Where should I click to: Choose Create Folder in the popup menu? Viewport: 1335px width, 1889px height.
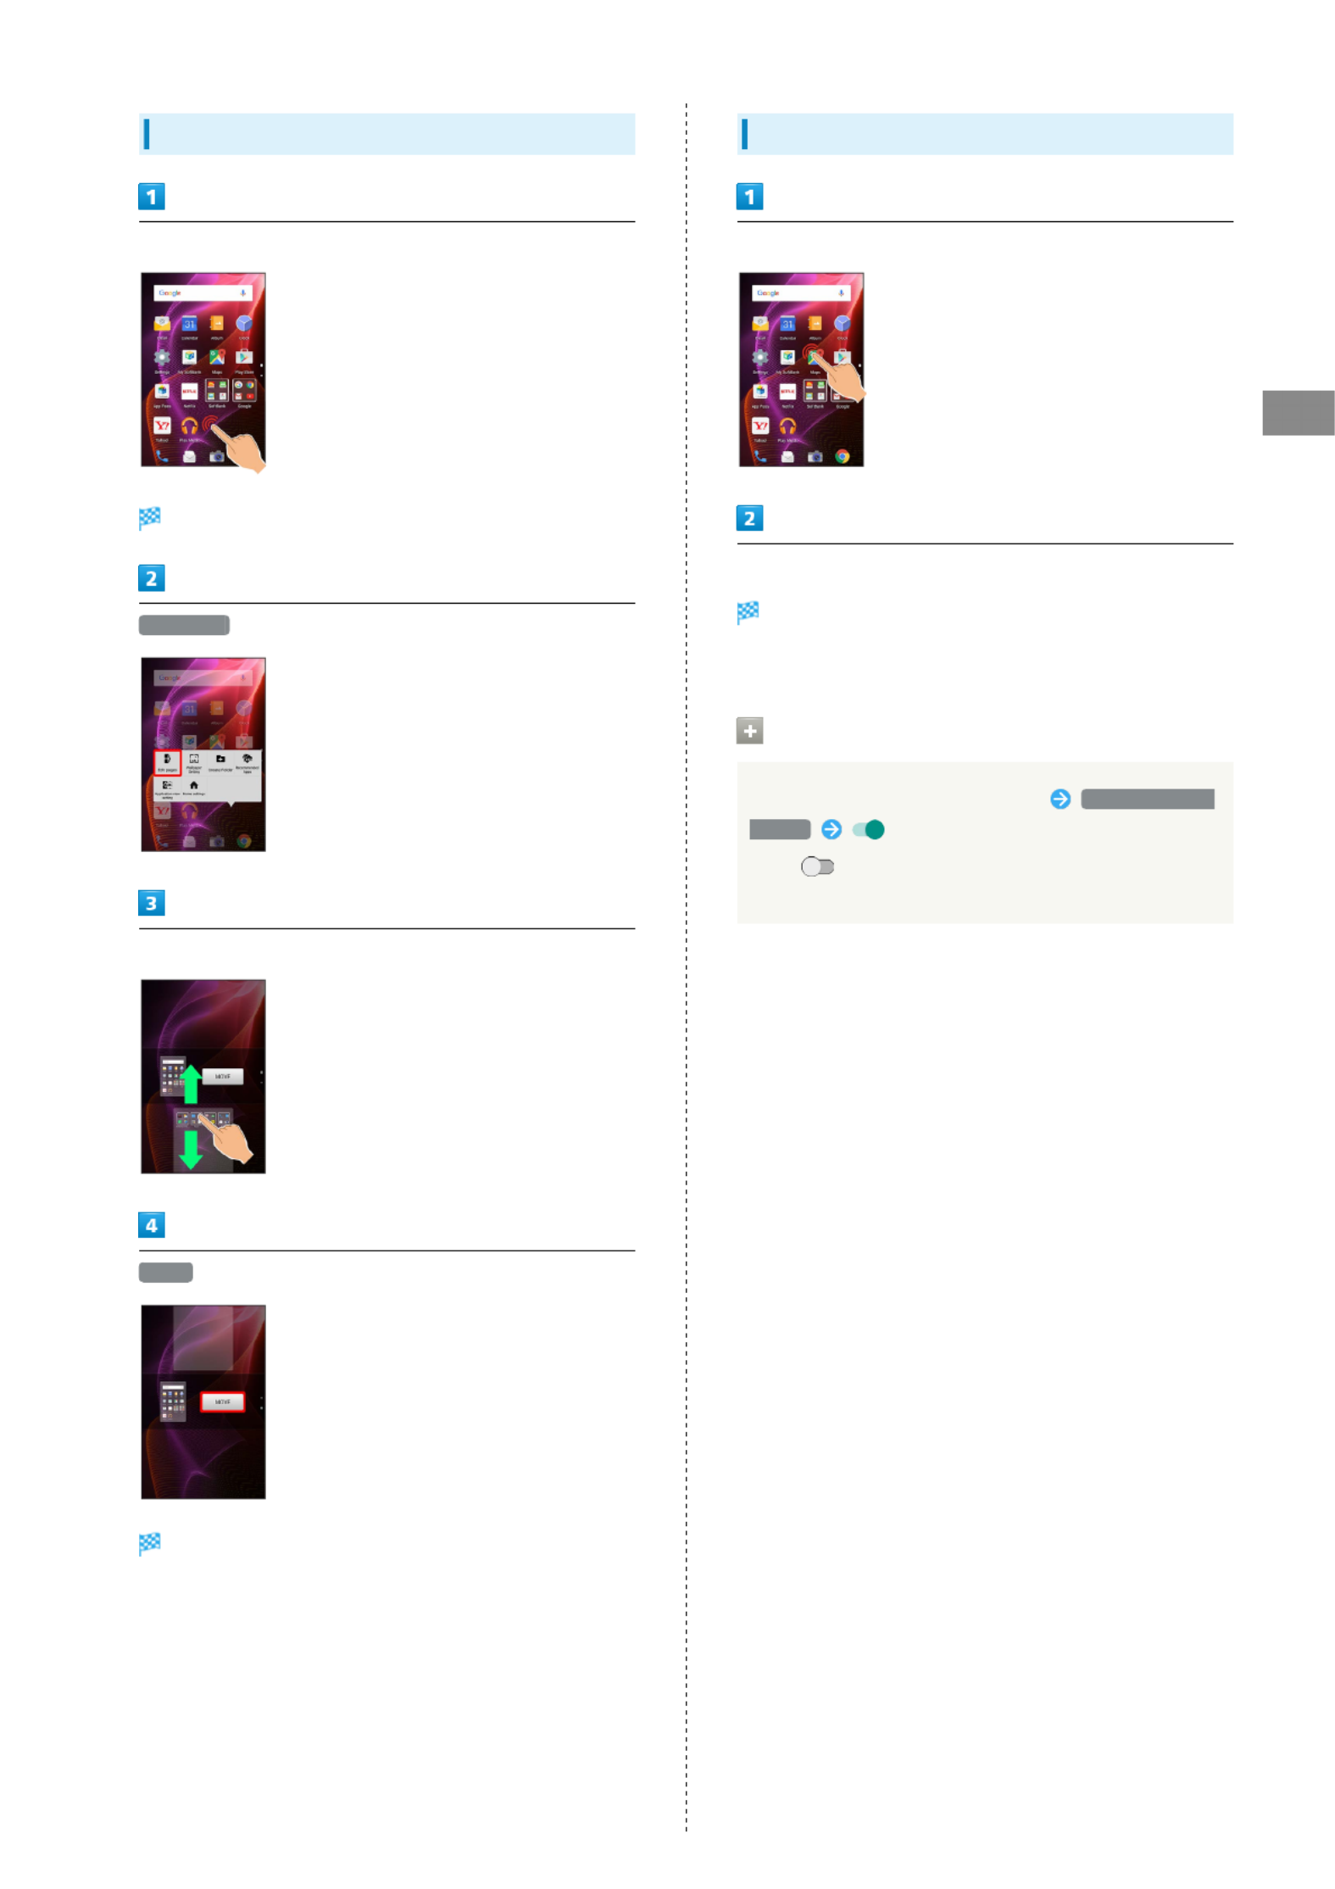[x=220, y=762]
